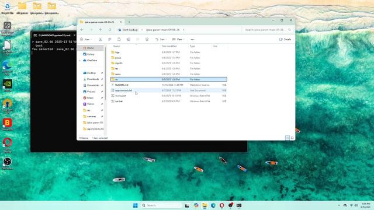The width and height of the screenshot is (374, 210).
Task: Select the logs folder row
Action: point(169,52)
